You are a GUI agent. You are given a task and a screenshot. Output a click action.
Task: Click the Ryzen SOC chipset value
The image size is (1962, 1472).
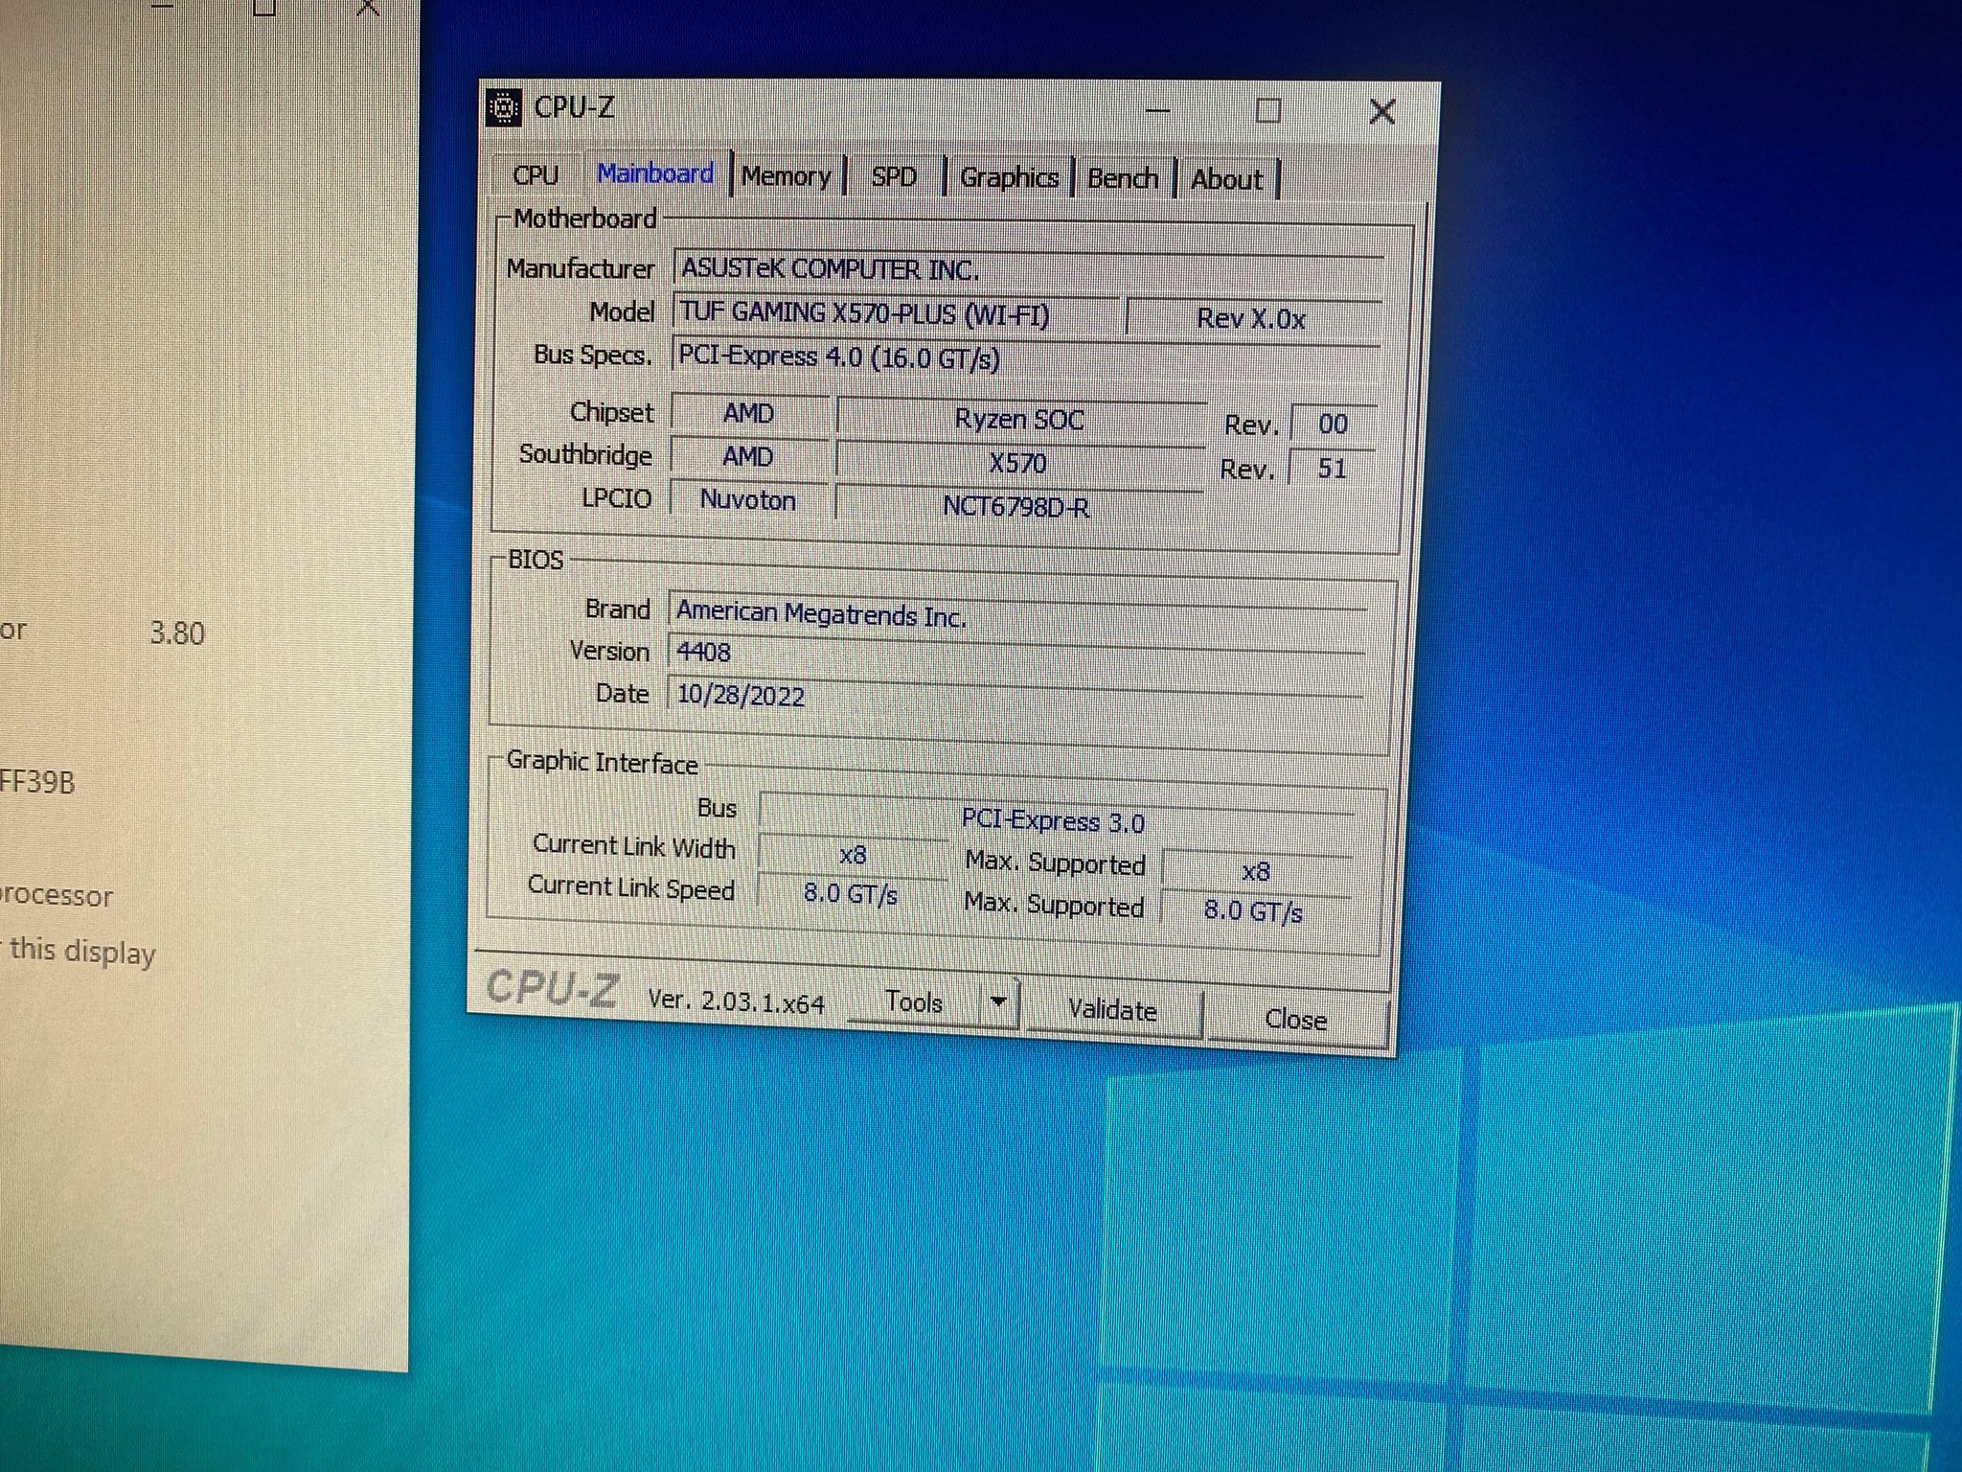pos(1019,419)
